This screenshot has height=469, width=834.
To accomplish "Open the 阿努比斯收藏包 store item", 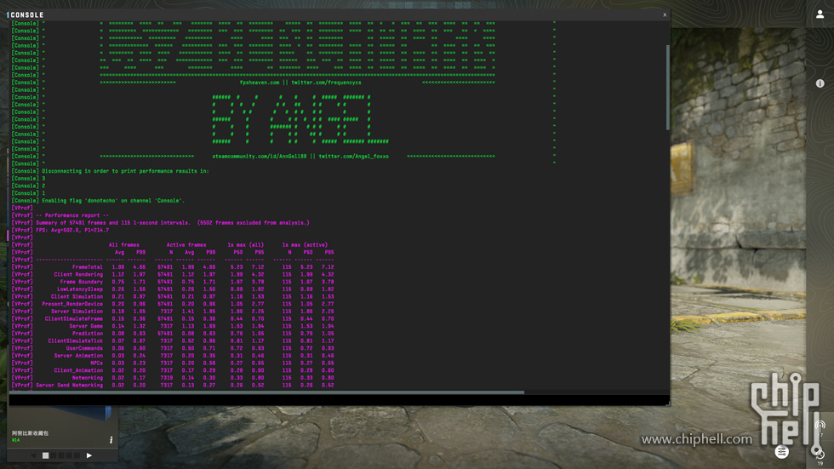I will [x=31, y=433].
